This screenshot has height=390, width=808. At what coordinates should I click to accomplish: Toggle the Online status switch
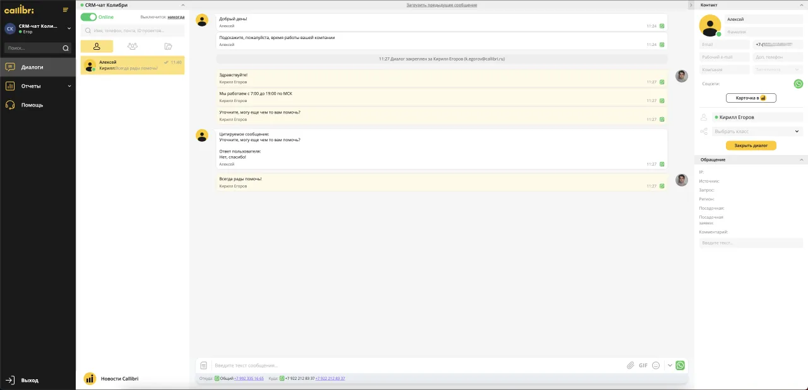coord(88,17)
